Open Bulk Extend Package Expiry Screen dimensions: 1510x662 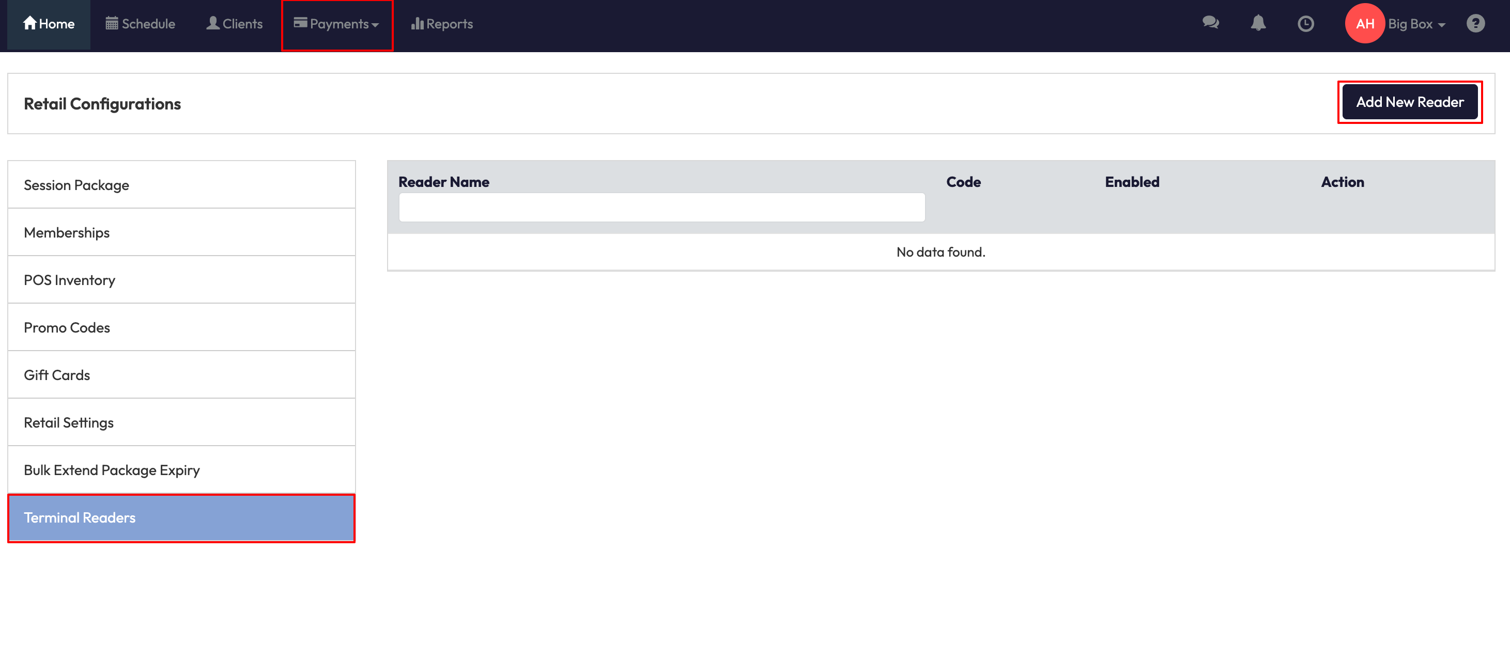[x=181, y=470]
